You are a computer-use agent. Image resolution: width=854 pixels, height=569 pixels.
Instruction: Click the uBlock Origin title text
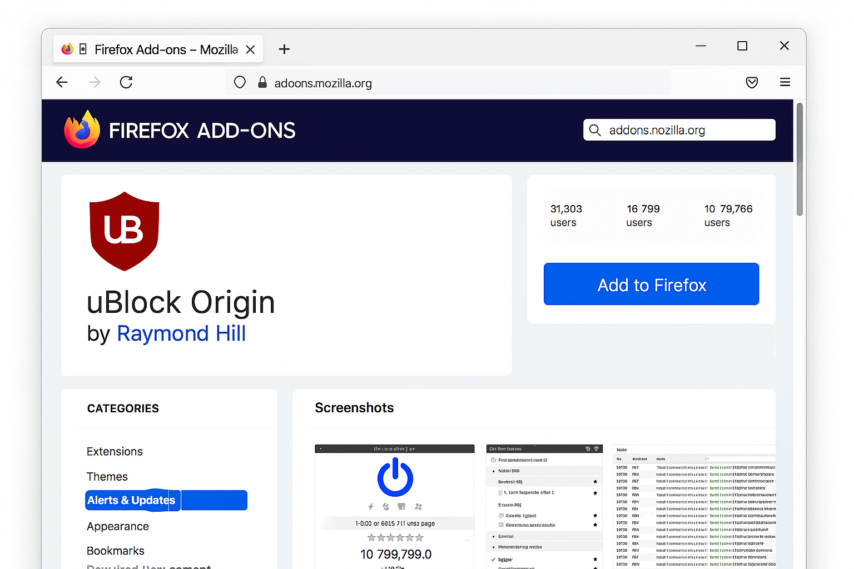tap(181, 302)
